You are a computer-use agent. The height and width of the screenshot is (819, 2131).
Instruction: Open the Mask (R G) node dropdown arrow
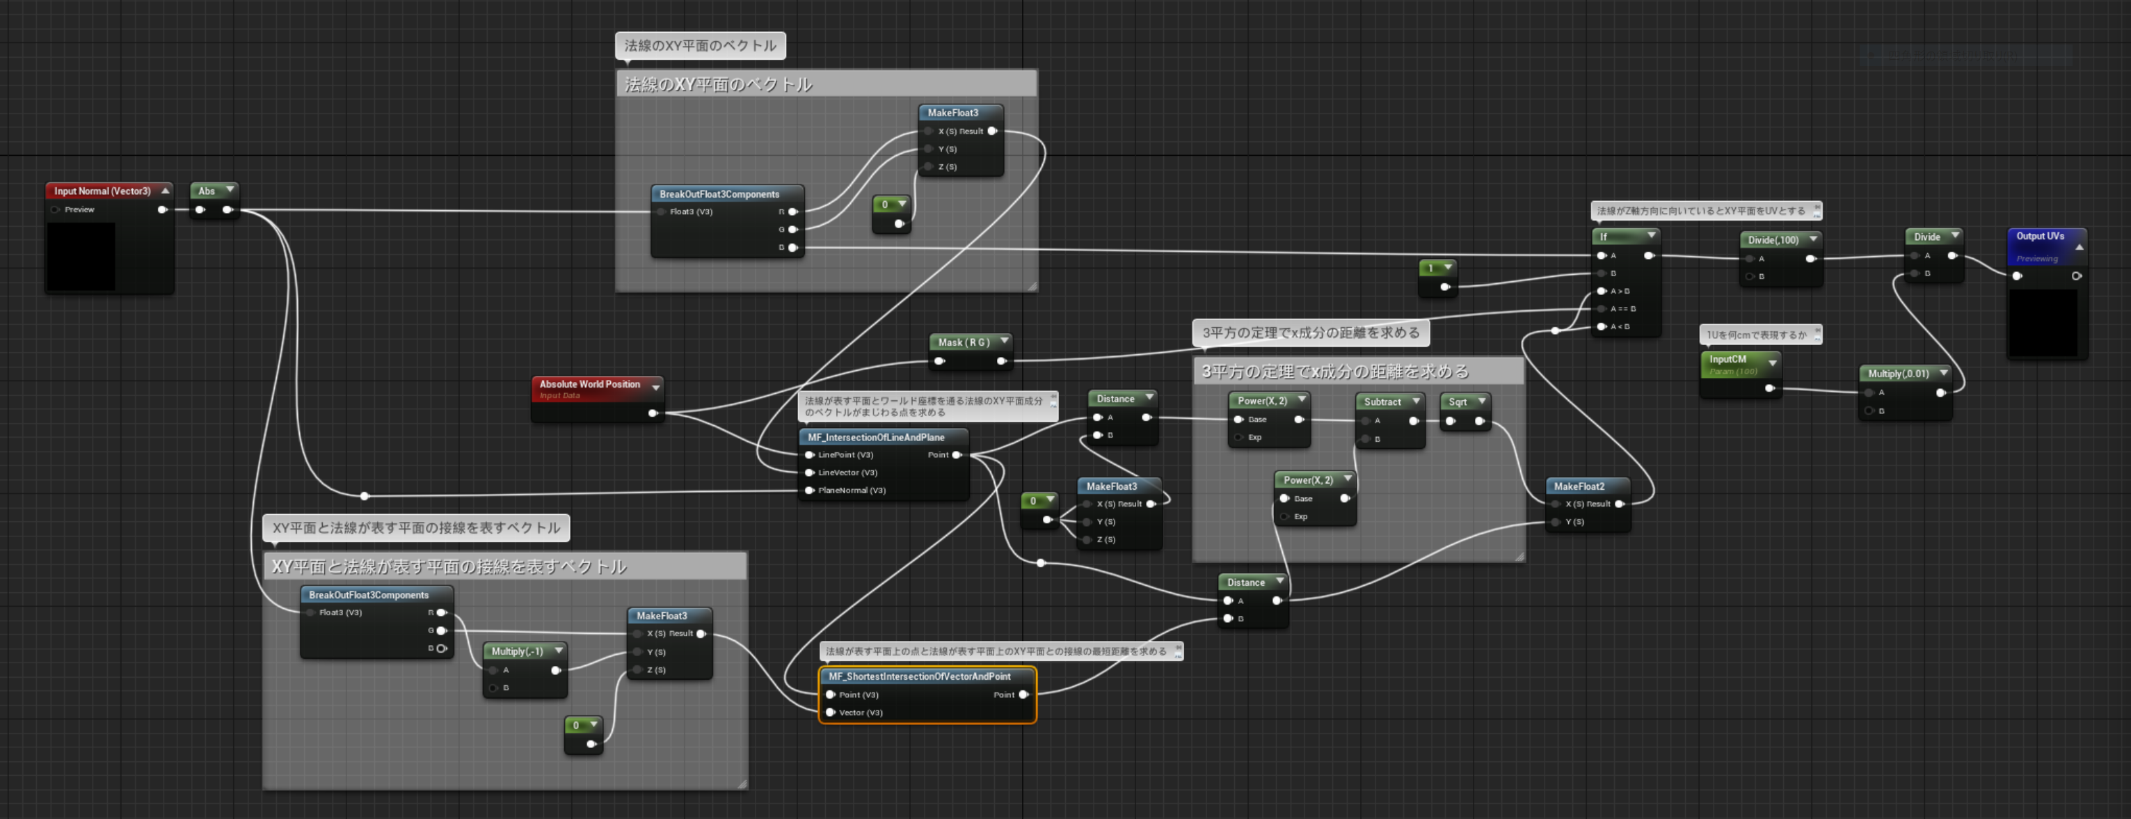point(1005,341)
